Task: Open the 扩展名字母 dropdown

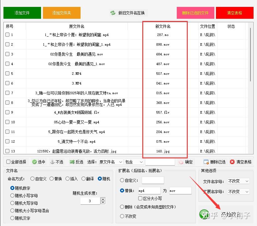Action: (239, 192)
